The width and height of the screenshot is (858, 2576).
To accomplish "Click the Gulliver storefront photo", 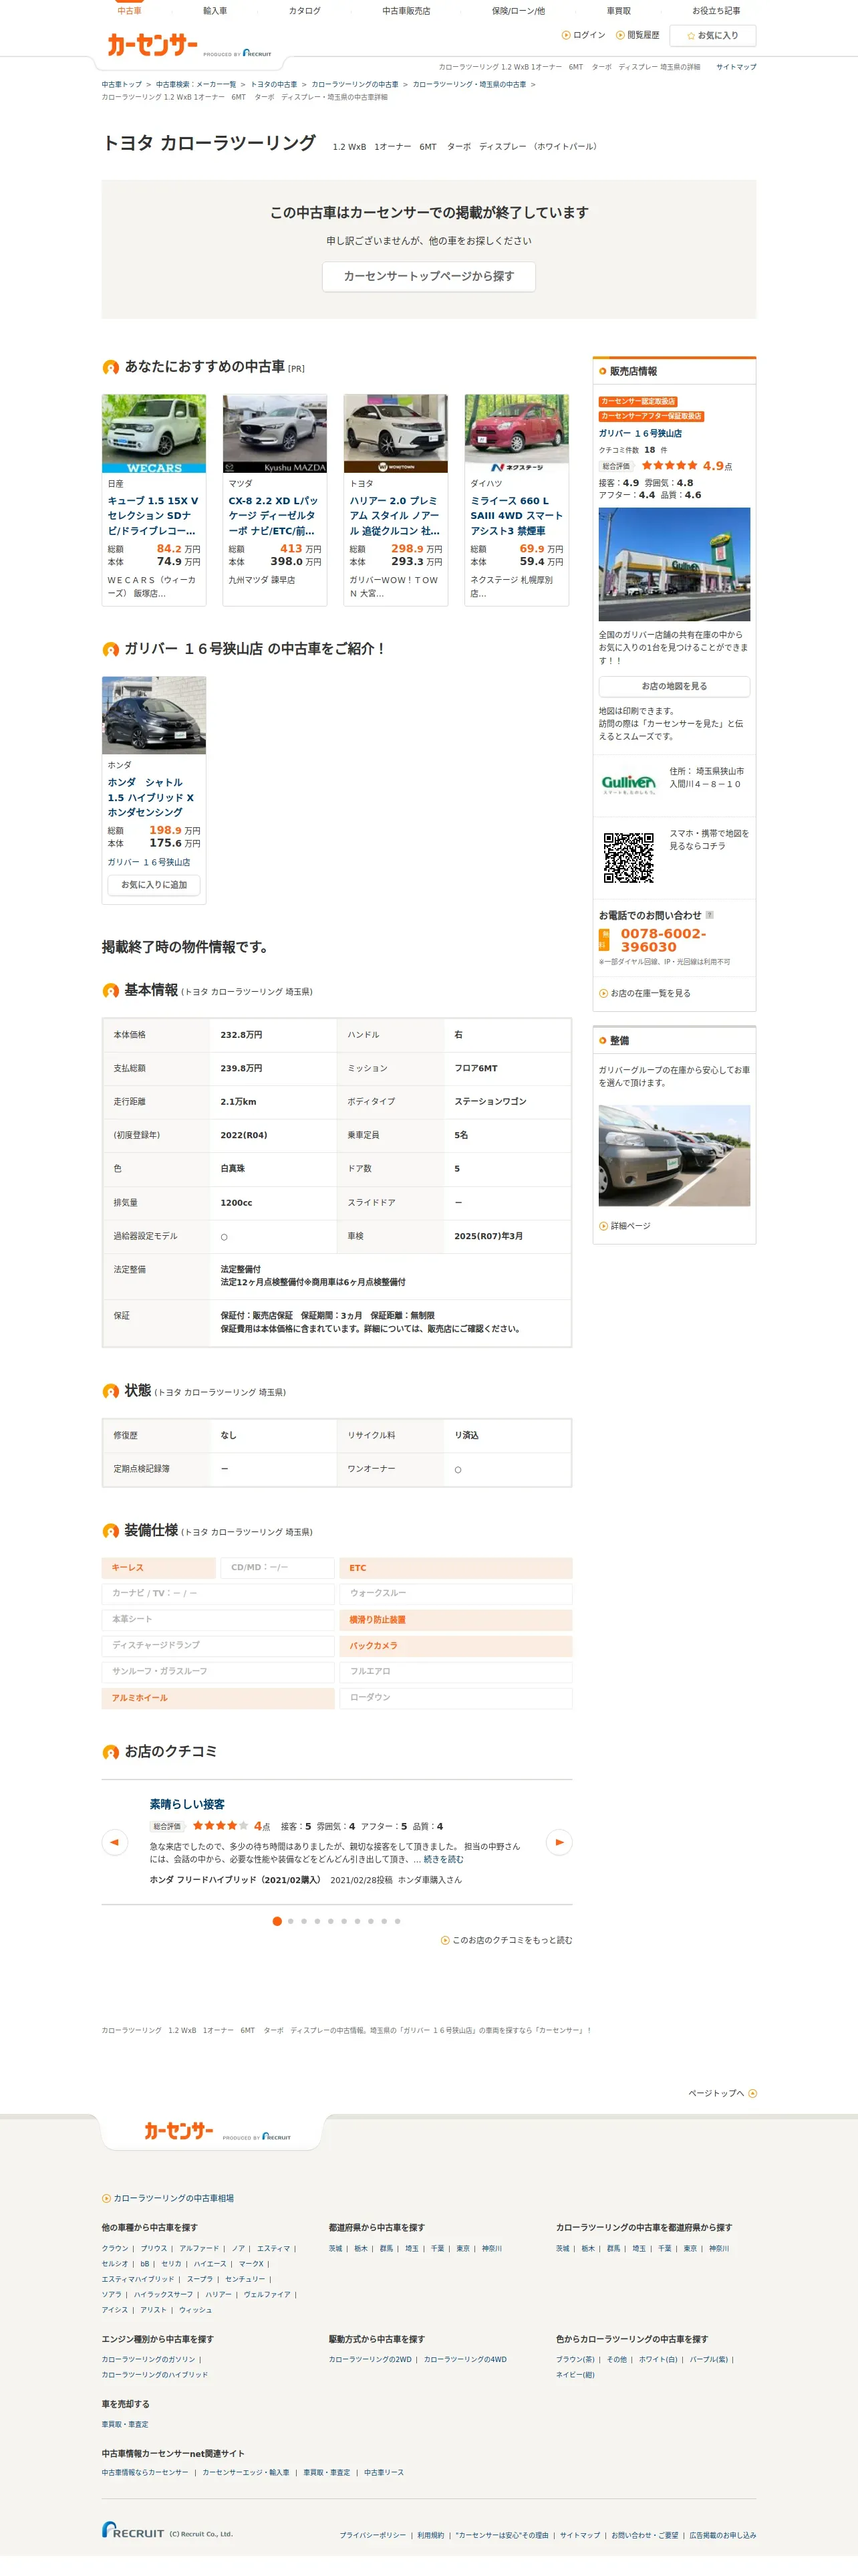I will tap(674, 564).
